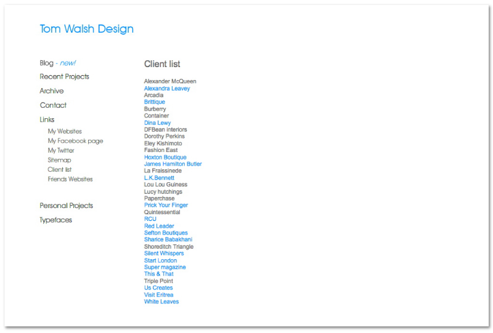
Task: Open My Websites submenu link
Action: pos(65,131)
